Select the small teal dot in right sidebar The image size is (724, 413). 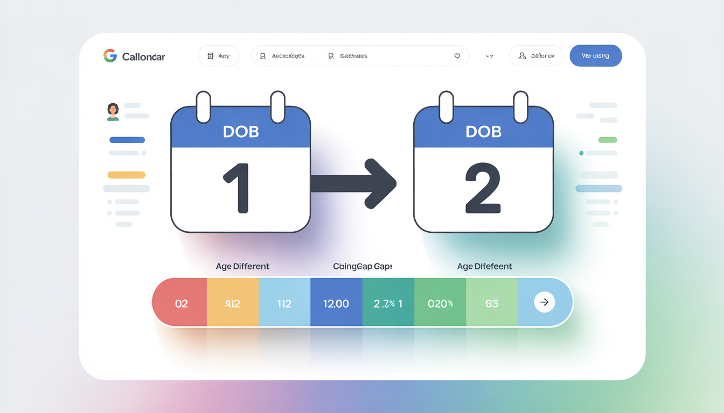pyautogui.click(x=581, y=153)
